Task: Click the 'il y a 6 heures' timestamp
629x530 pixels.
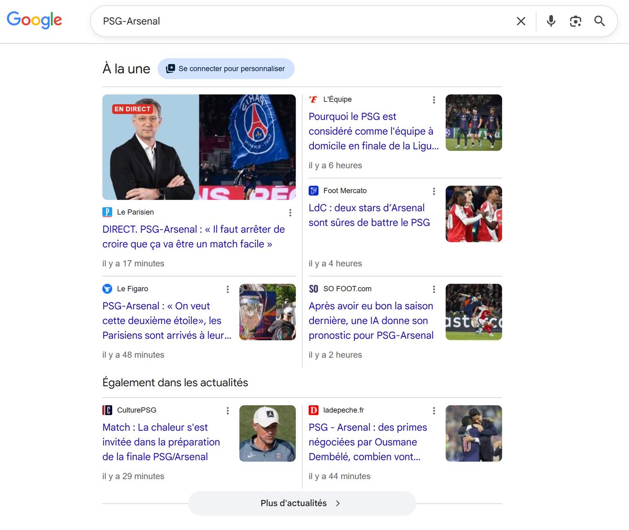Action: click(x=335, y=166)
